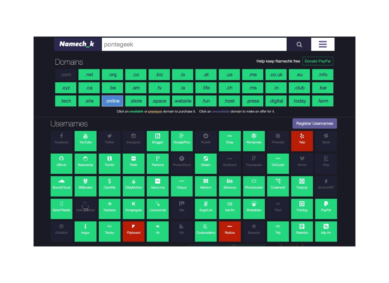This screenshot has width=389, height=283.
Task: Open the Basecamp tile
Action: click(x=86, y=164)
